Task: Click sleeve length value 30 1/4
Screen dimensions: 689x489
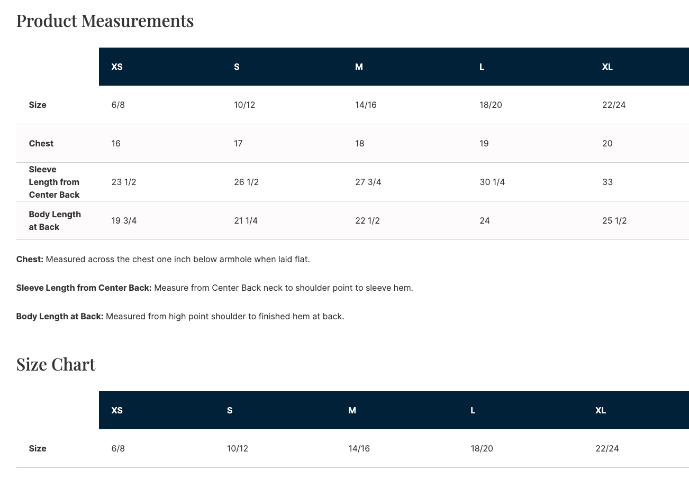Action: click(x=492, y=182)
